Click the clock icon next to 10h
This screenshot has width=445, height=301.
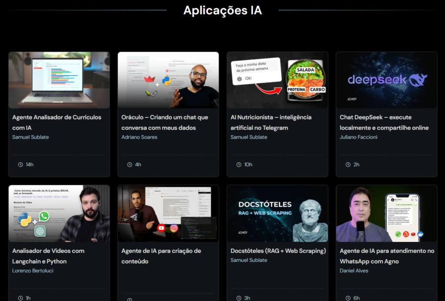click(239, 165)
